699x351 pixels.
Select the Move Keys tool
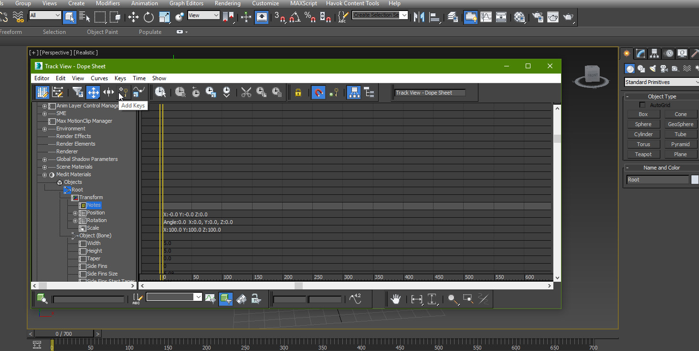93,92
